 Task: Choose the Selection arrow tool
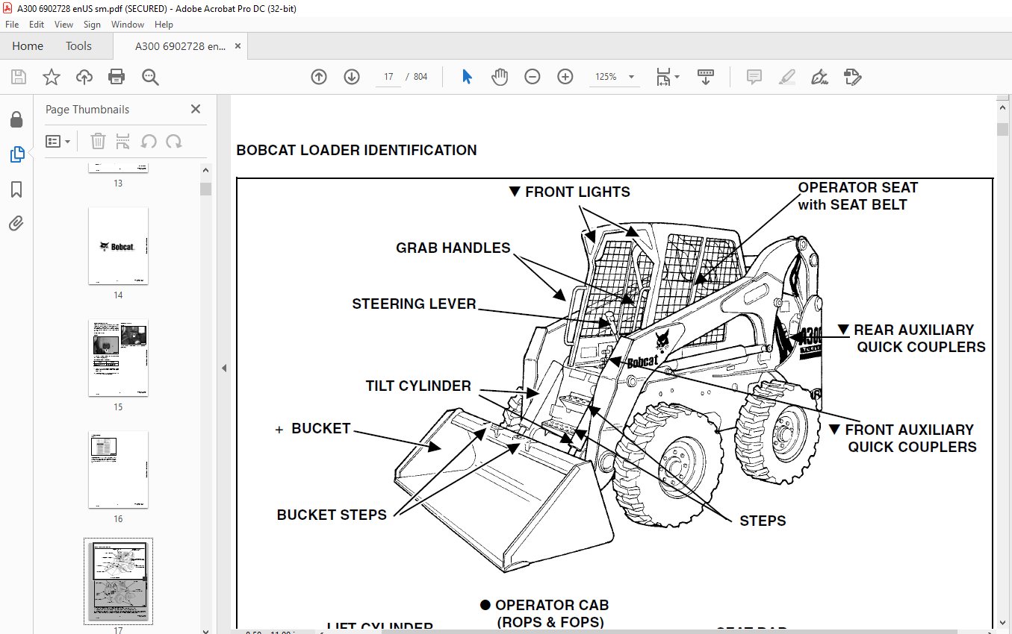[x=468, y=77]
